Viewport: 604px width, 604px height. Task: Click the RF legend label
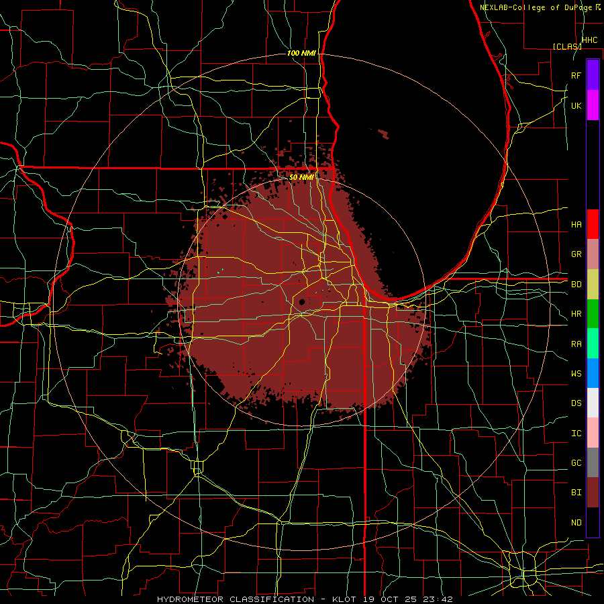point(576,76)
